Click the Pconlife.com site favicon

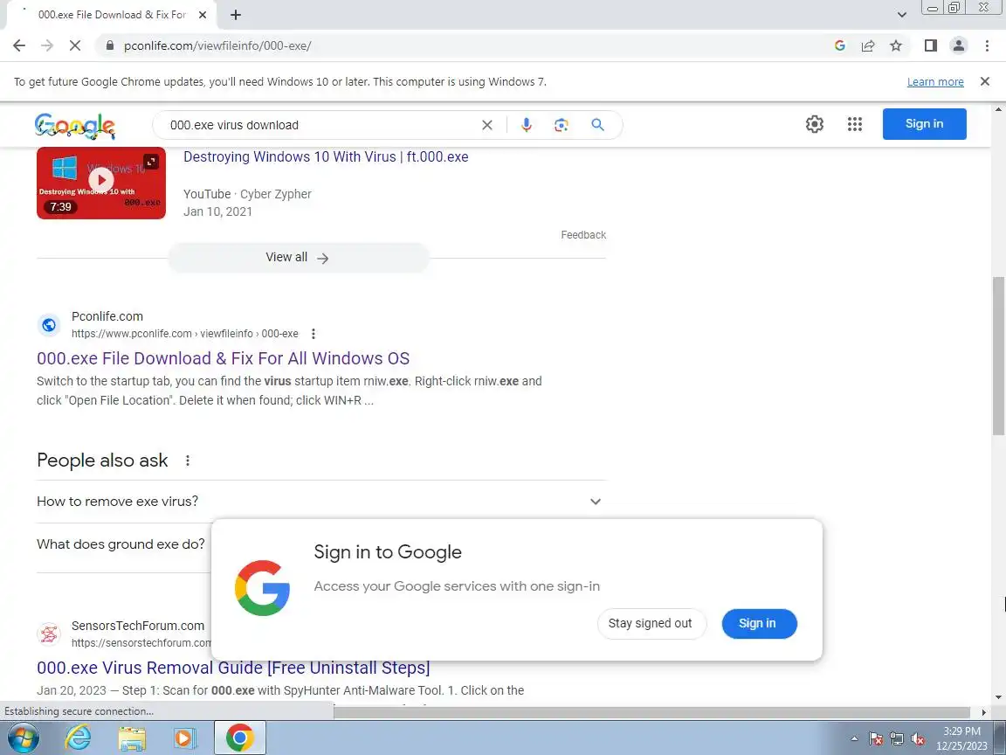click(x=49, y=325)
